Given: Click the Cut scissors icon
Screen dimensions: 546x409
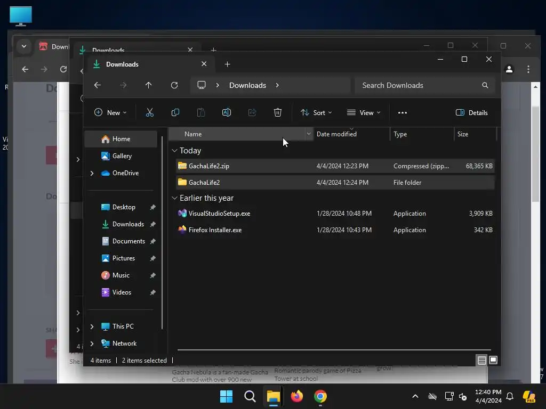Looking at the screenshot, I should coord(149,112).
